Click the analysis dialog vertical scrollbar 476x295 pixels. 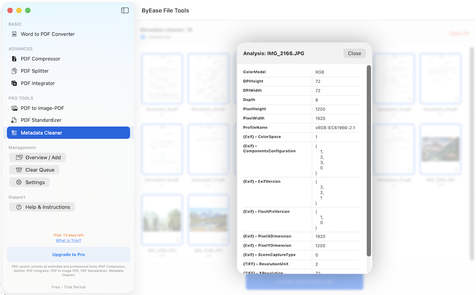click(x=369, y=161)
